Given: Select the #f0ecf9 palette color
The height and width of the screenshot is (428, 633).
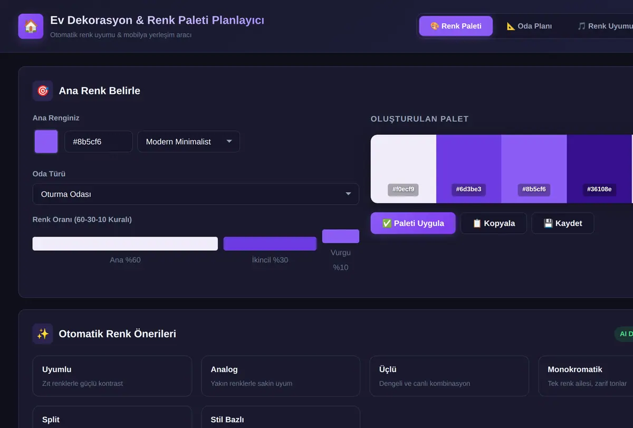Looking at the screenshot, I should point(404,169).
